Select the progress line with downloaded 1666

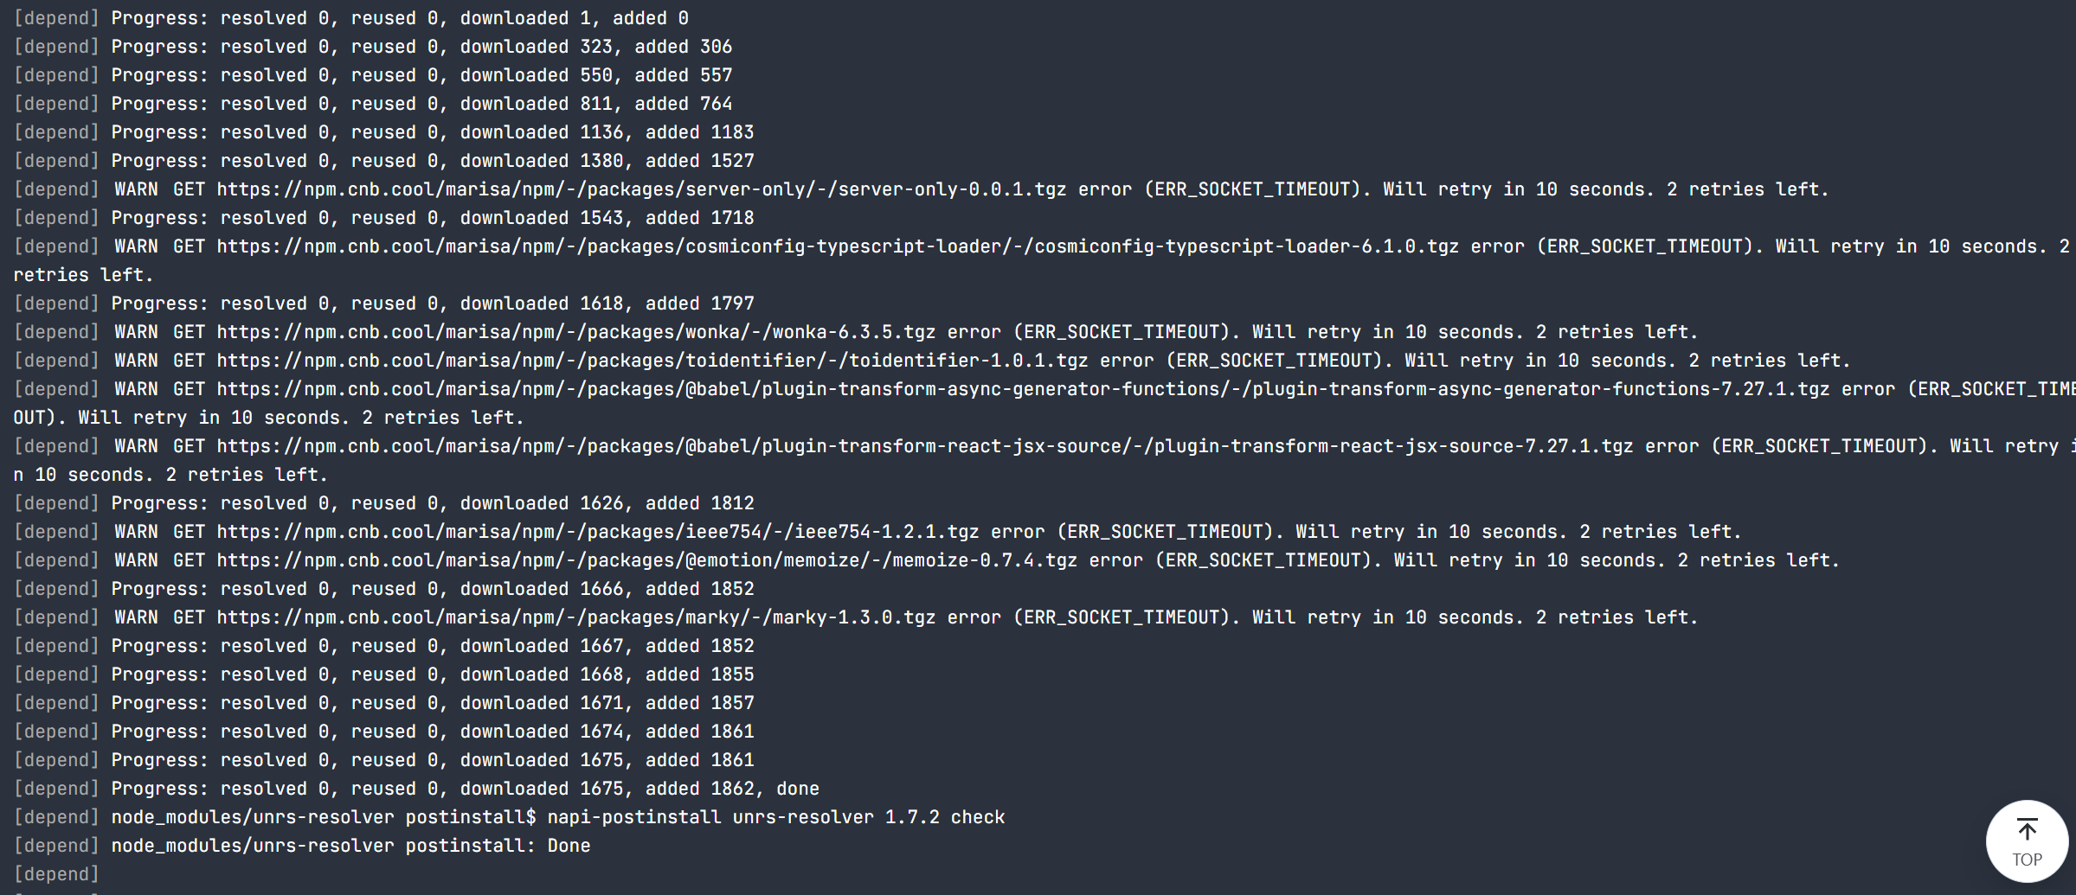[432, 589]
